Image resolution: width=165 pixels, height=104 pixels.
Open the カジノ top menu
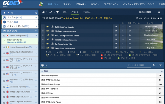pyautogui.click(x=95, y=4)
